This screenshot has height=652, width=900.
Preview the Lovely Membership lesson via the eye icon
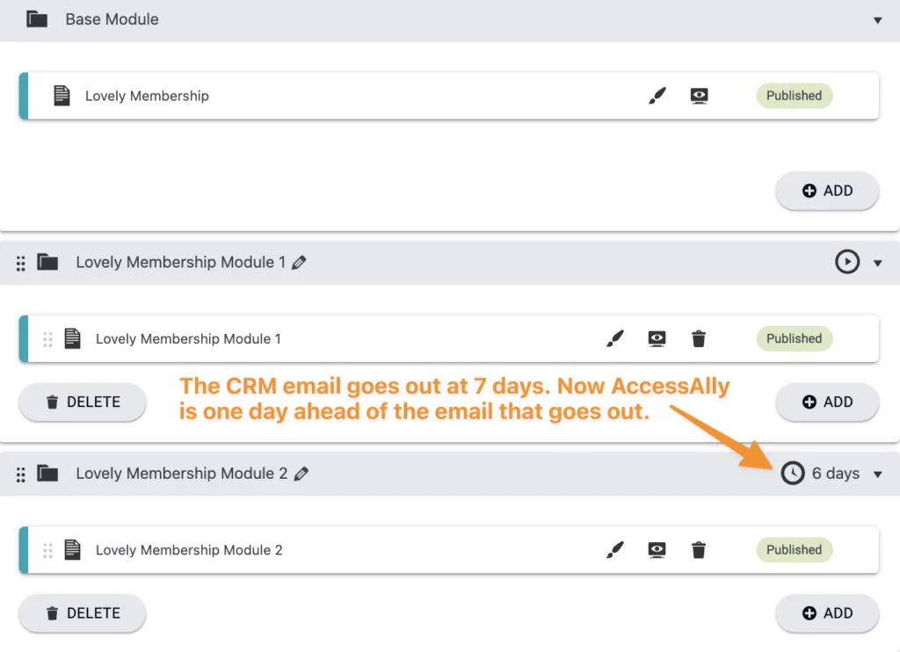point(699,95)
